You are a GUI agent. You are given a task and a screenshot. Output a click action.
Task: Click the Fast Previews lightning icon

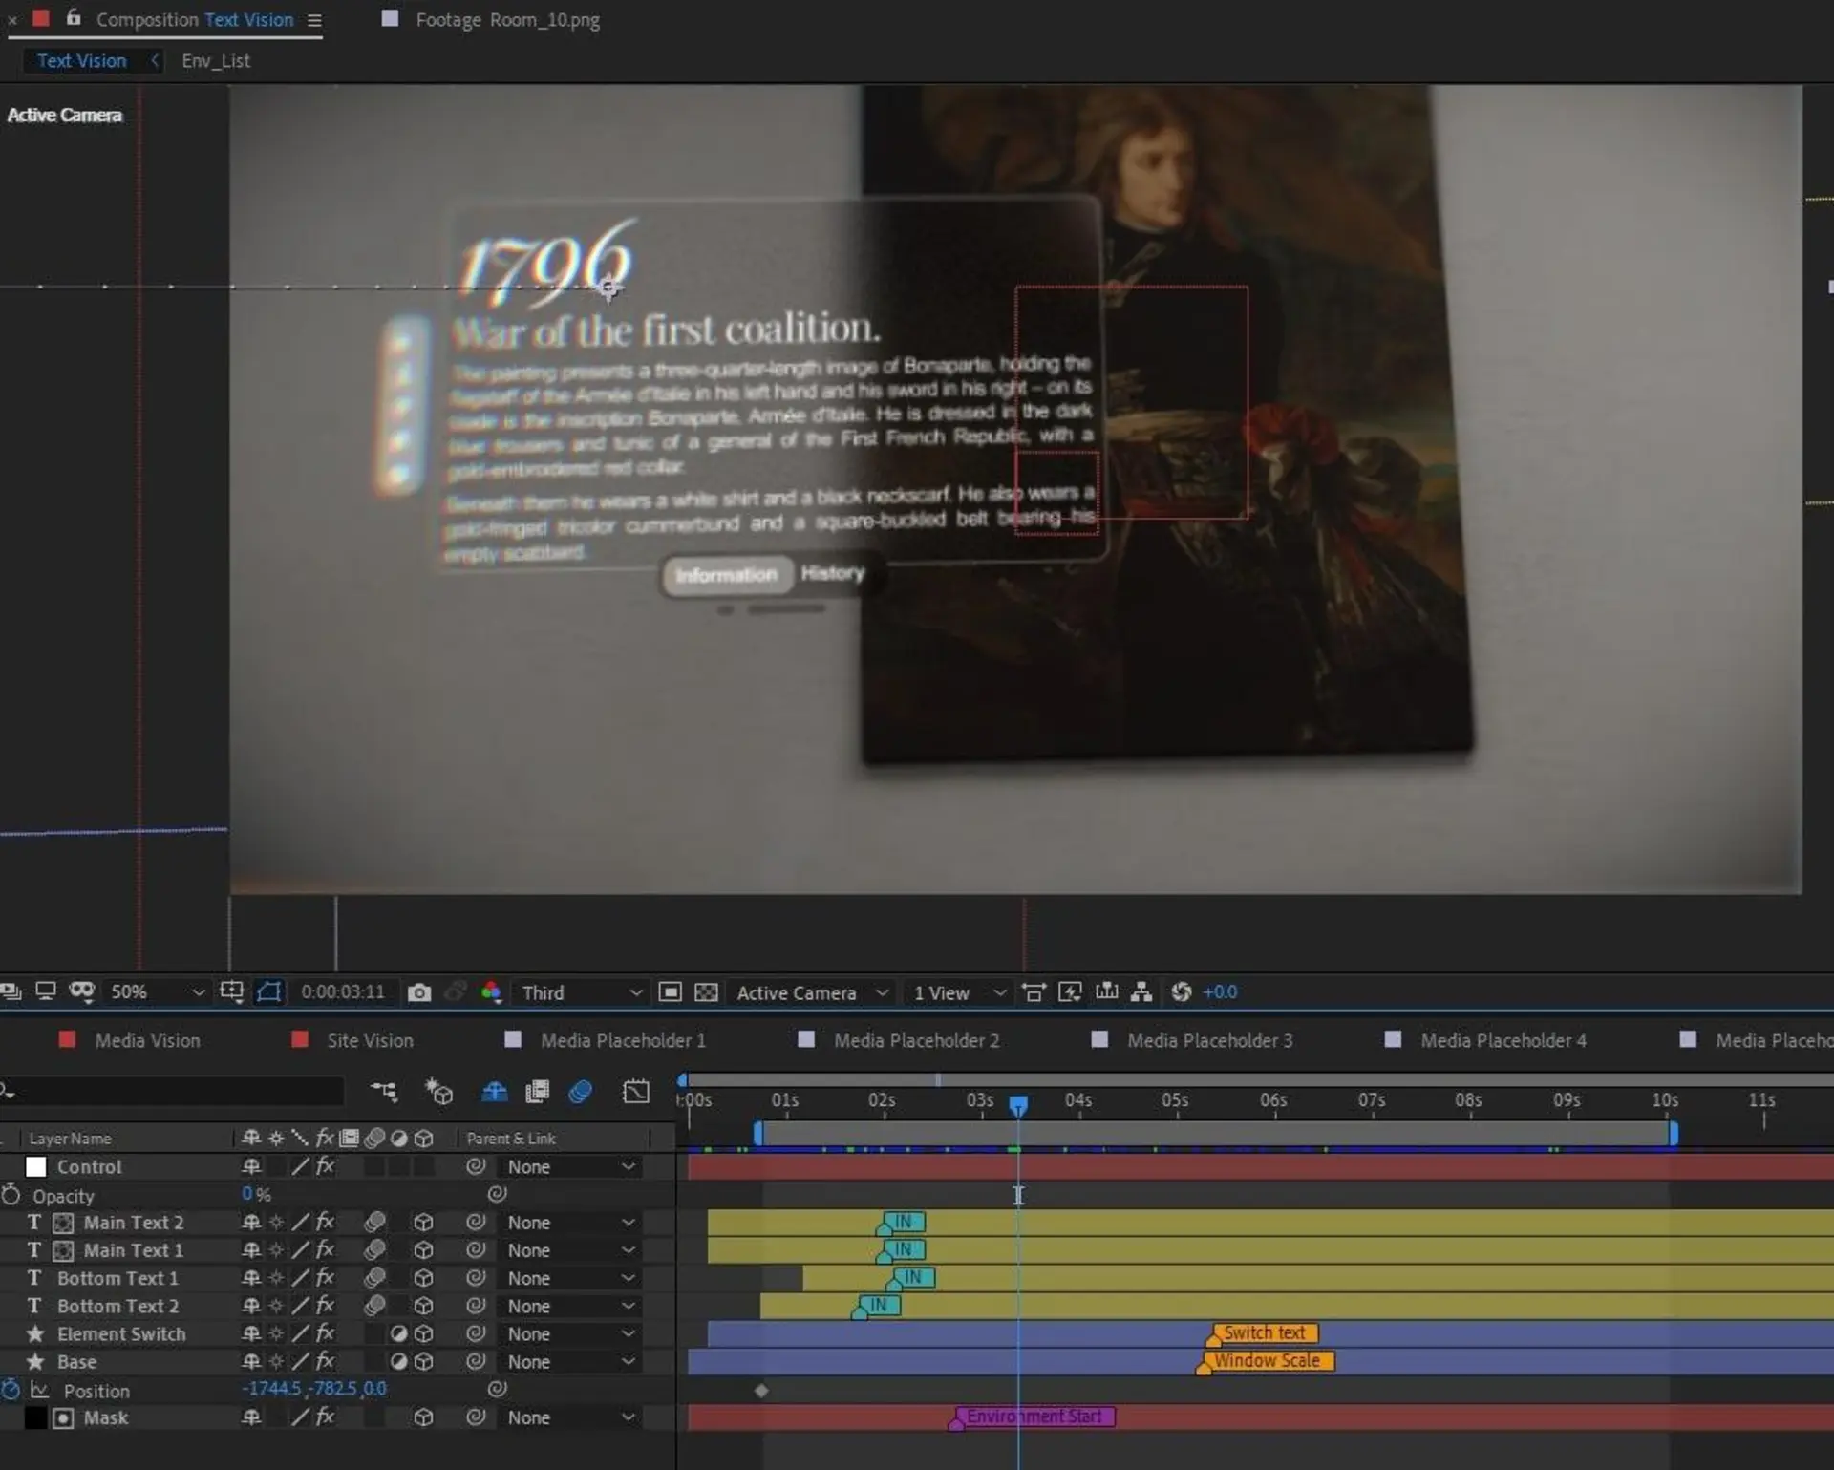point(1070,992)
